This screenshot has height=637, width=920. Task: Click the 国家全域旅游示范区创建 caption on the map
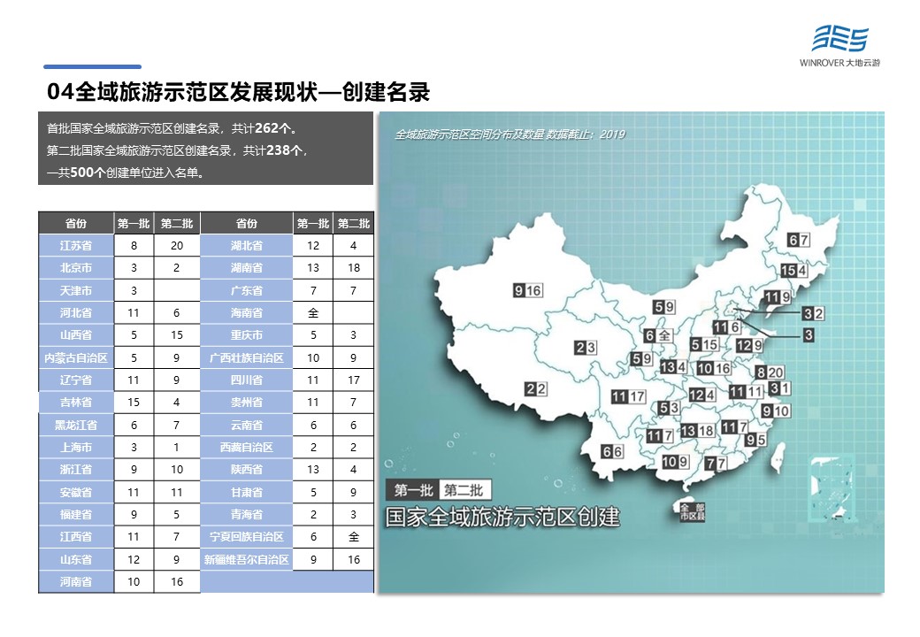coord(502,517)
